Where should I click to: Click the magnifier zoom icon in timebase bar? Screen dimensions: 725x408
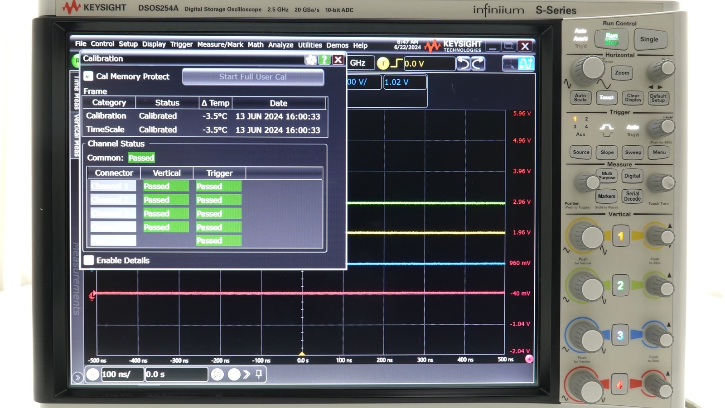click(x=217, y=374)
